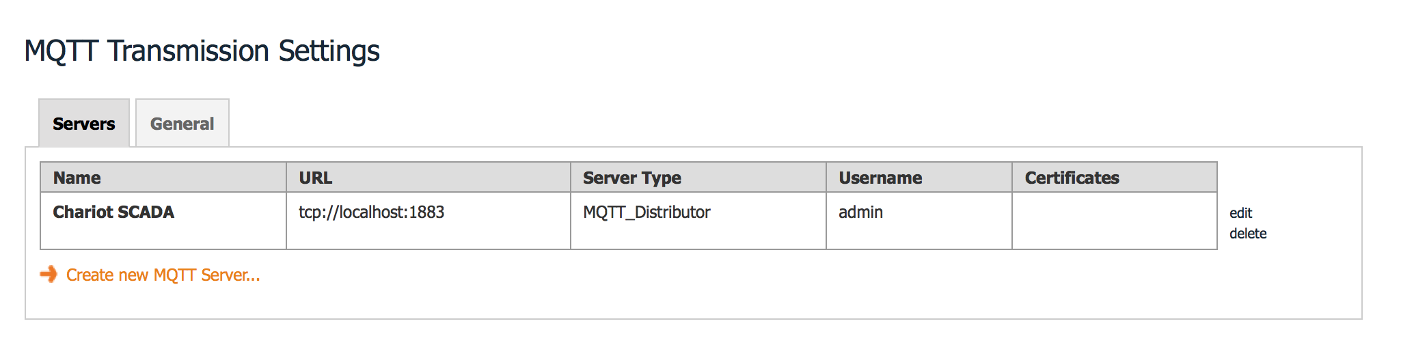Click the Server Type column header
Screen dimensions: 1401x358
[x=698, y=178]
